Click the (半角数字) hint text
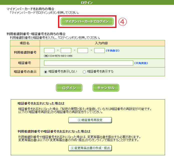The height and width of the screenshot is (159, 174). 112,50
